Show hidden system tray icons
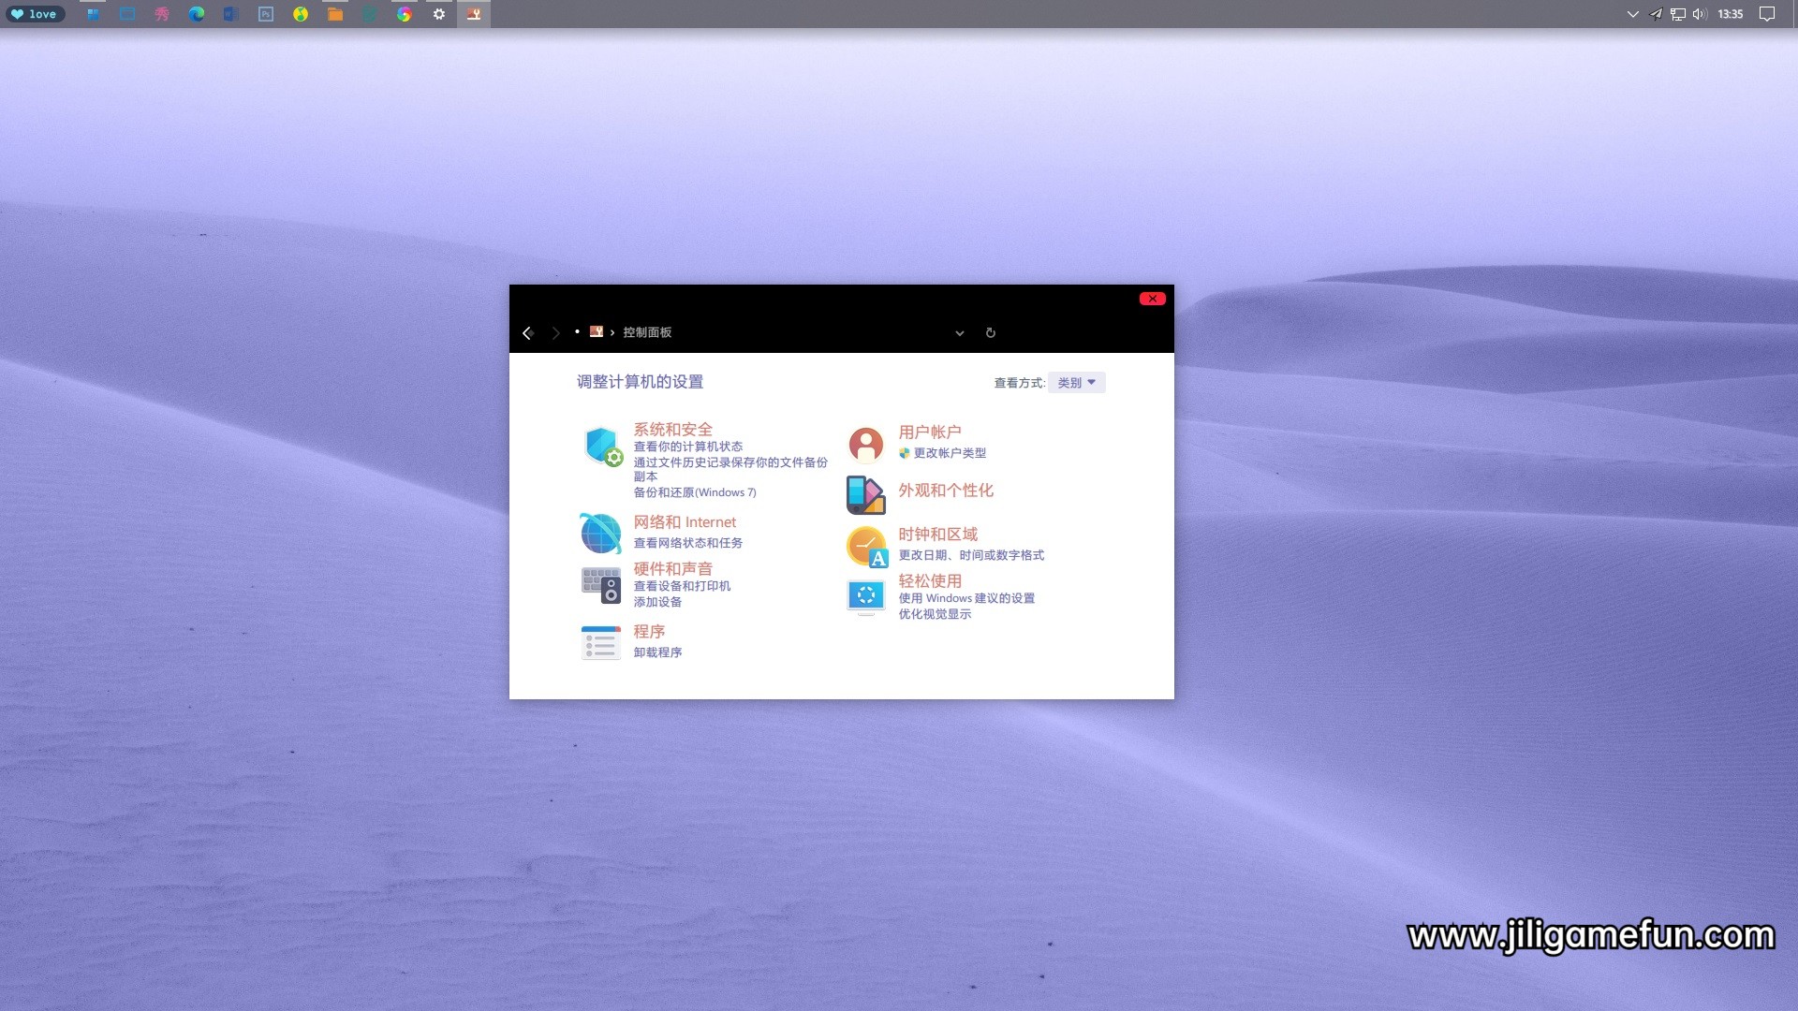 pos(1632,14)
